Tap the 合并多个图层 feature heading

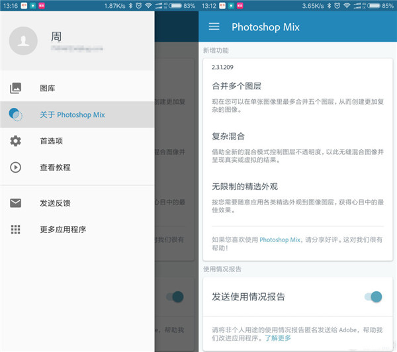click(x=236, y=86)
